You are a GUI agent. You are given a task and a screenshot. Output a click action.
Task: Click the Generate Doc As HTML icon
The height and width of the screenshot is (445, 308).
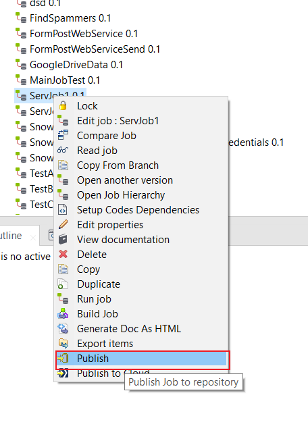pyautogui.click(x=63, y=328)
